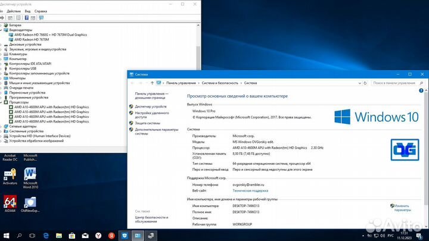Screen dimensions: 429x241
Task: Select the Acrobat Reader DC desktop shortcut
Action: pyautogui.click(x=10, y=157)
